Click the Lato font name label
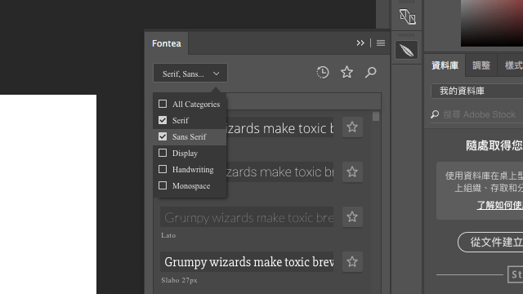This screenshot has width=523, height=294. tap(168, 235)
